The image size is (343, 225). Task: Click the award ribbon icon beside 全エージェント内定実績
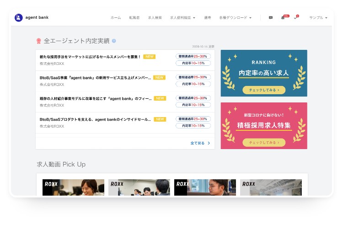(x=39, y=41)
